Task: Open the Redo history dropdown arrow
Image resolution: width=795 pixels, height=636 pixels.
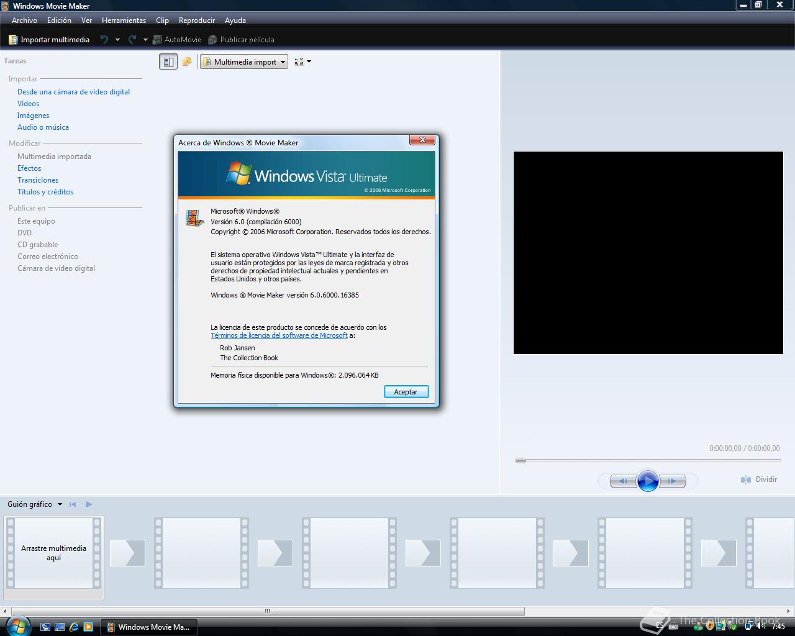Action: pyautogui.click(x=145, y=40)
